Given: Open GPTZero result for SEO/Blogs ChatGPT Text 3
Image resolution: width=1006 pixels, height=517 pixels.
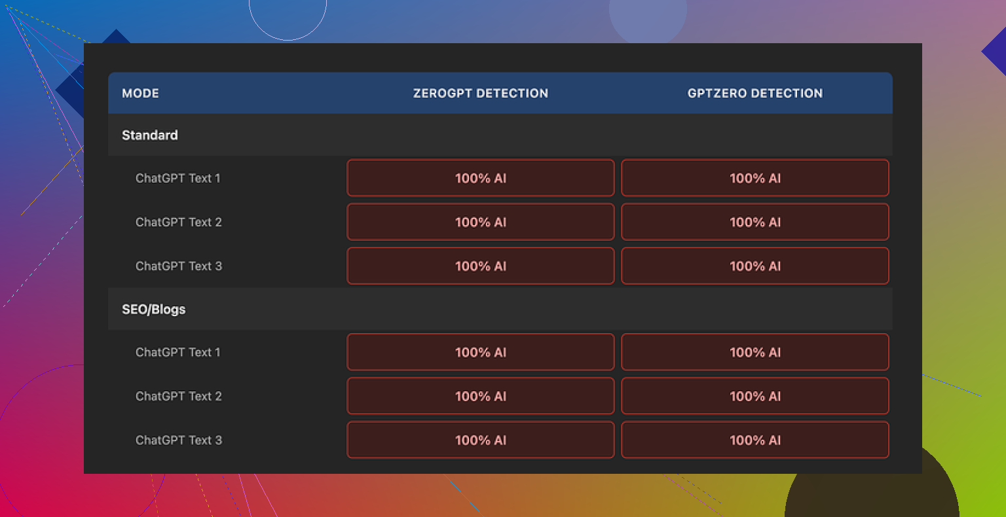Looking at the screenshot, I should pos(754,440).
